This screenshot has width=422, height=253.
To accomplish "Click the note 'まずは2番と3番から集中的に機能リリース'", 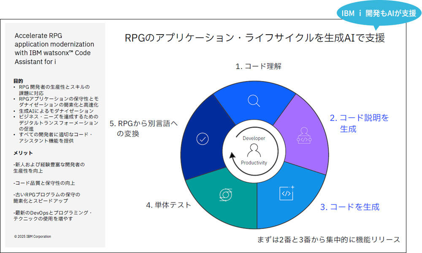I will click(x=329, y=239).
